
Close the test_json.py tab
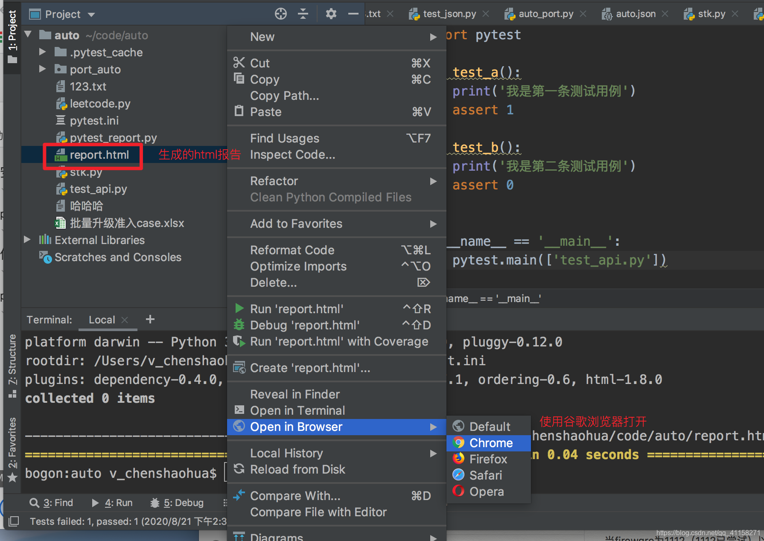(486, 14)
